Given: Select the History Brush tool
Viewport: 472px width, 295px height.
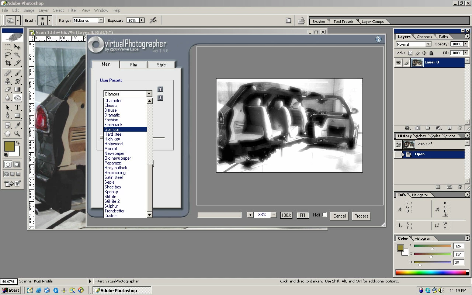Looking at the screenshot, I should pos(17,81).
